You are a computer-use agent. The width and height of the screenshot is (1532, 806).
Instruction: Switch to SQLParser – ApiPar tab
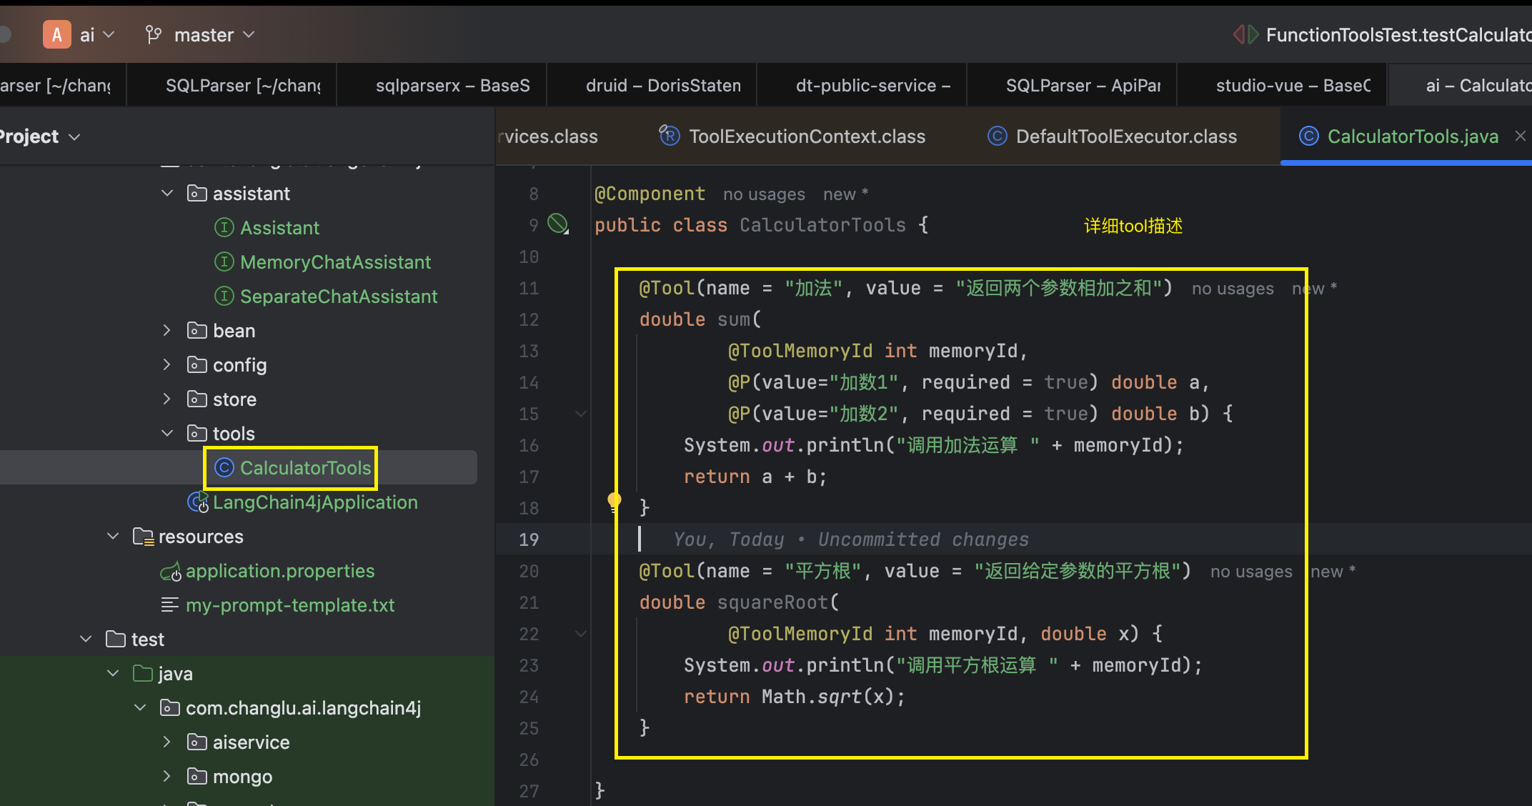coord(1073,85)
